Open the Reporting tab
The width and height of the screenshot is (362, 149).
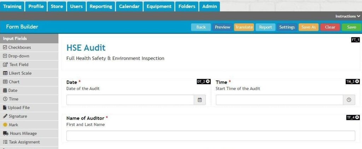[x=101, y=6]
